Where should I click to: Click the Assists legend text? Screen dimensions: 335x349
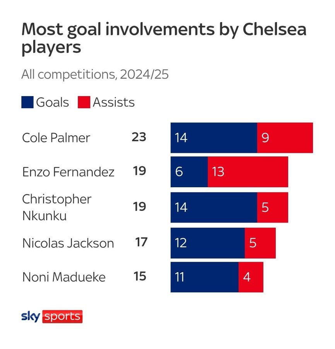[x=114, y=102]
